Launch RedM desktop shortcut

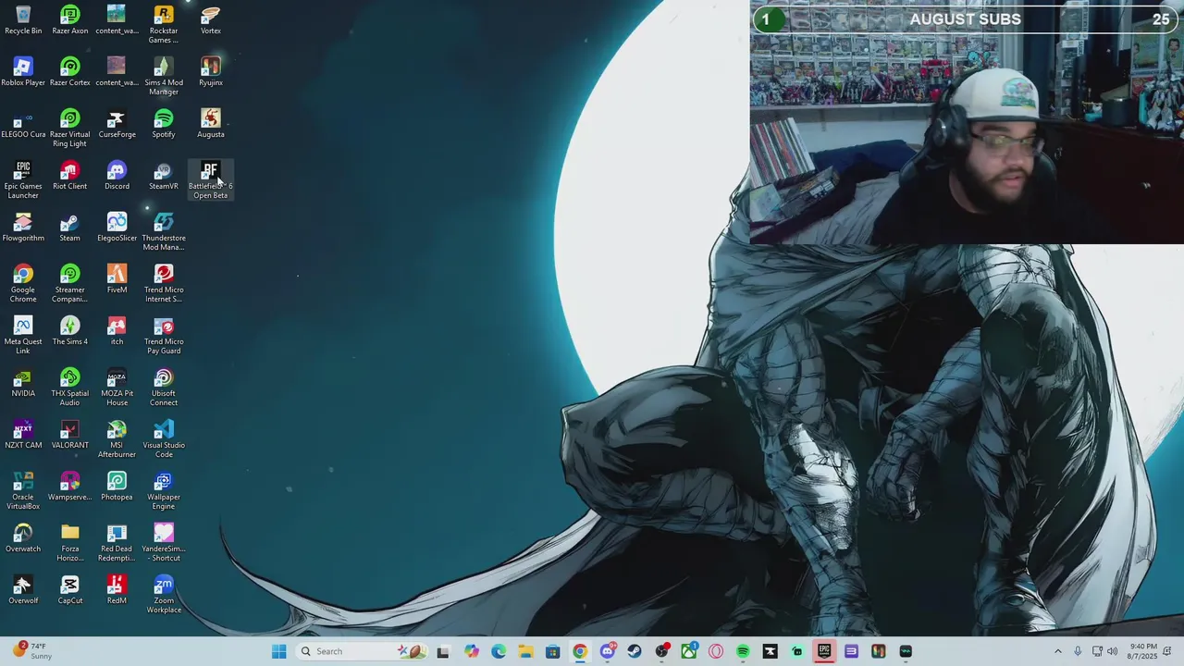point(117,590)
